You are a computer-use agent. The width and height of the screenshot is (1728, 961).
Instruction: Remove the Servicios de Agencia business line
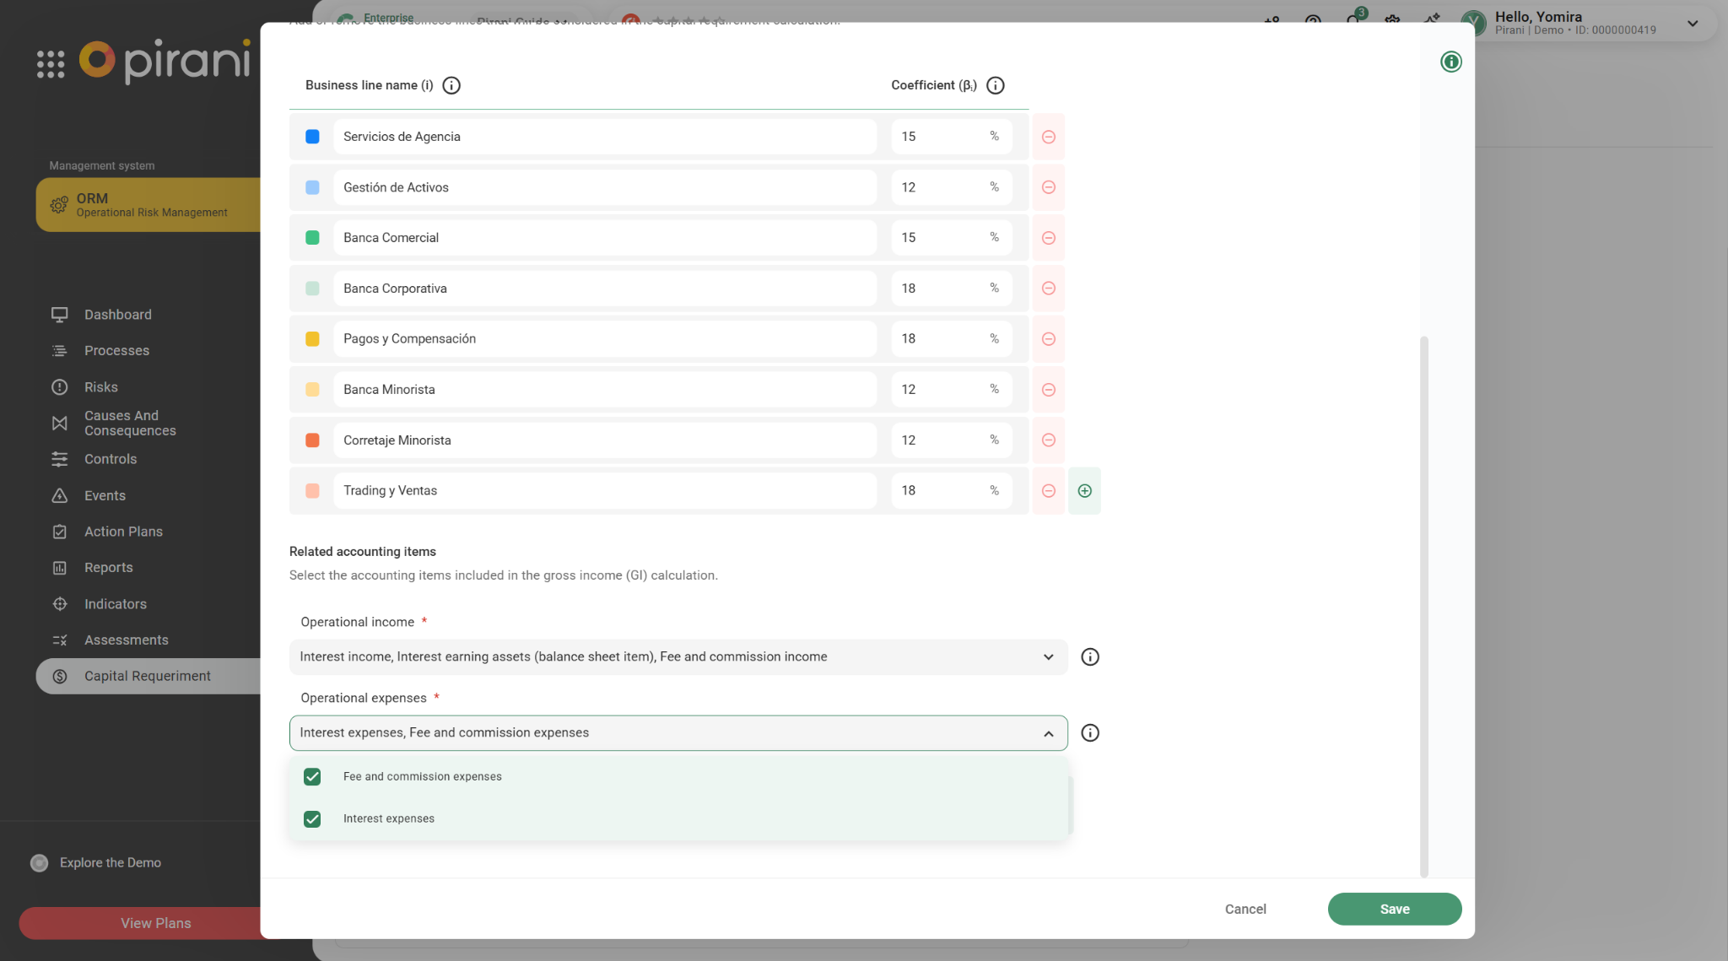click(x=1048, y=137)
